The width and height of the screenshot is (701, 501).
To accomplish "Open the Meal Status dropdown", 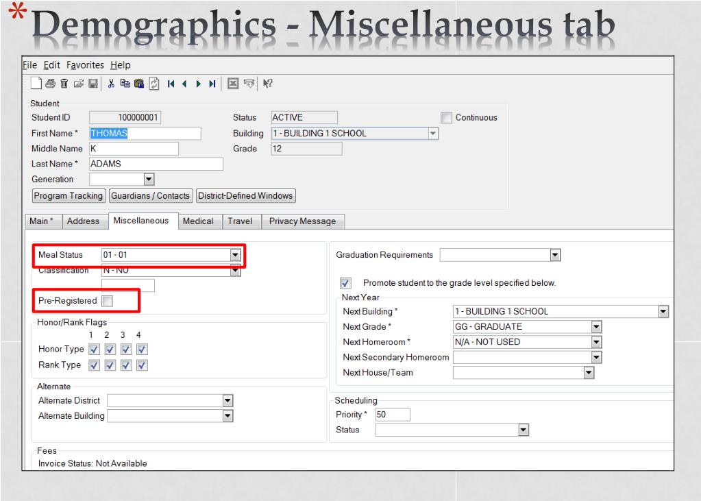I will click(x=235, y=255).
